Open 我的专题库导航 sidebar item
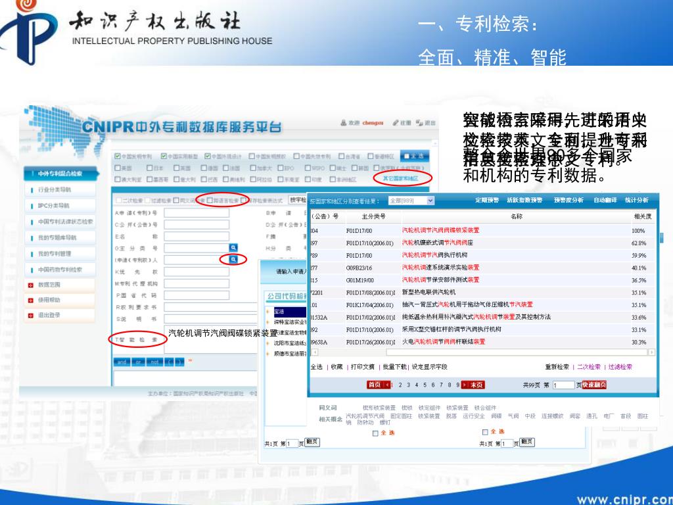 [x=60, y=238]
